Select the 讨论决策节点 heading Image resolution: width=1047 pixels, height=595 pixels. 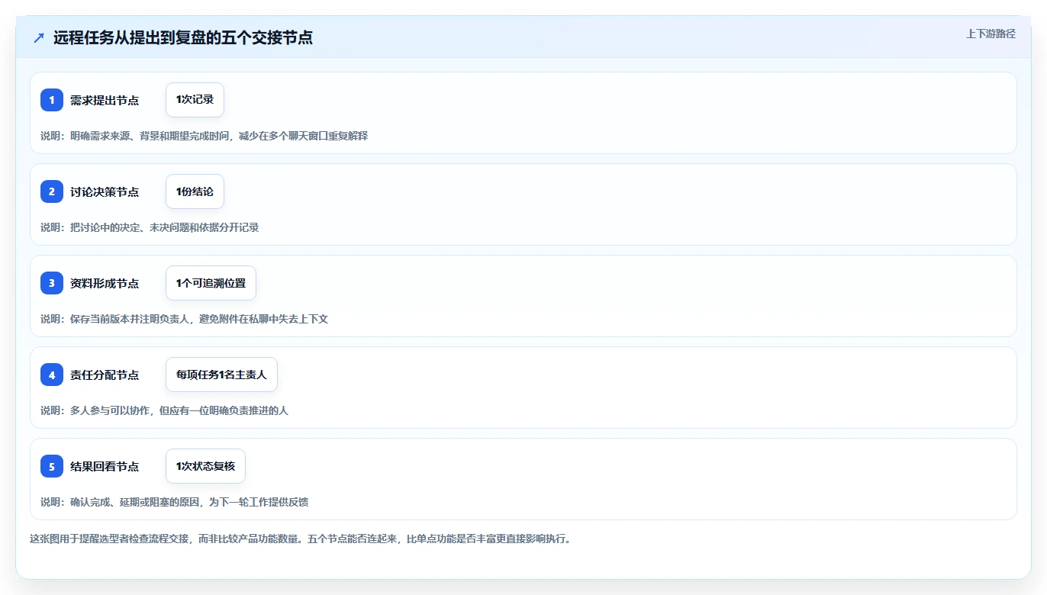[x=105, y=191]
